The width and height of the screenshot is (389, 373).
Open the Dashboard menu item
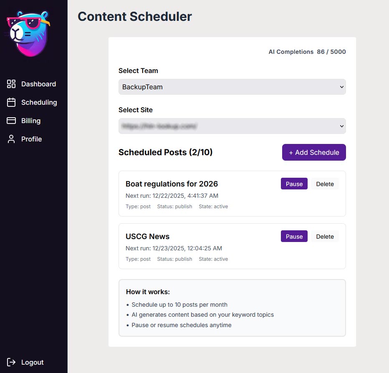[38, 84]
